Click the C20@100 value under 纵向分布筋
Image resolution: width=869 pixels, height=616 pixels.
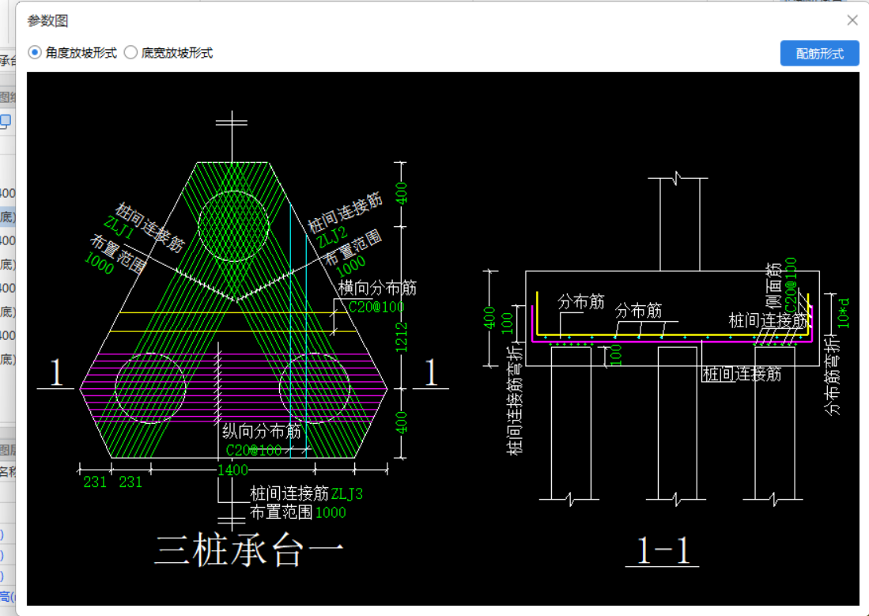[x=254, y=450]
